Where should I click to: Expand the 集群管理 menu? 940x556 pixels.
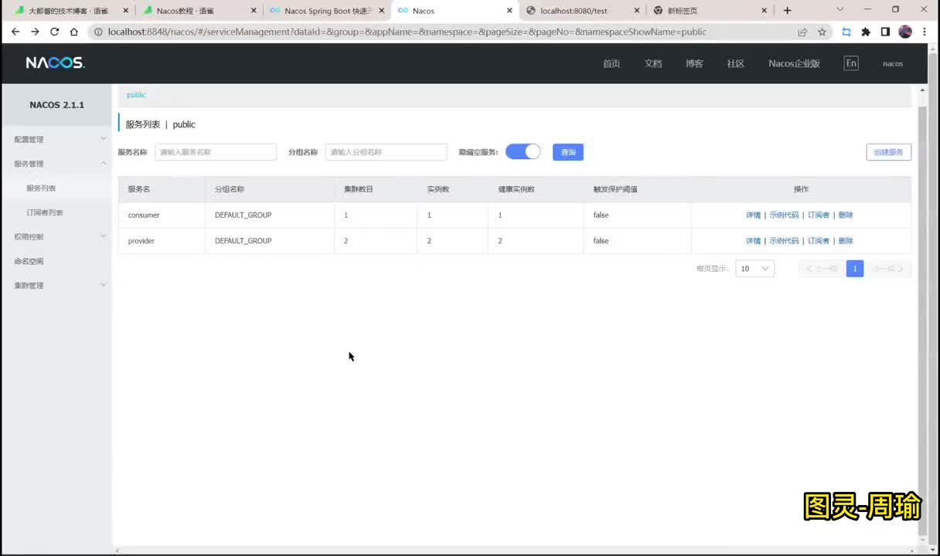click(x=59, y=285)
